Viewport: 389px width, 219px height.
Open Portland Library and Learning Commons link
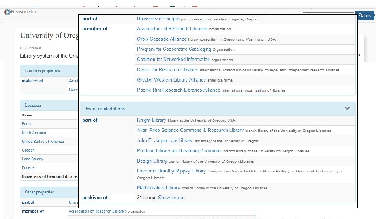(179, 151)
